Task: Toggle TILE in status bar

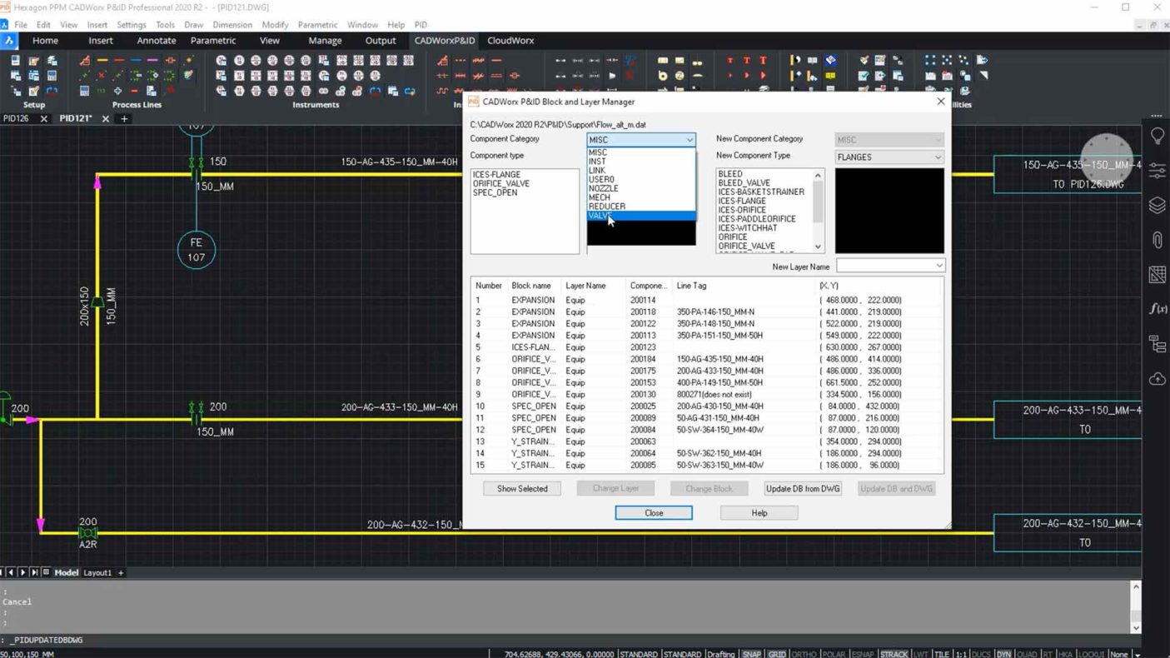Action: 941,654
